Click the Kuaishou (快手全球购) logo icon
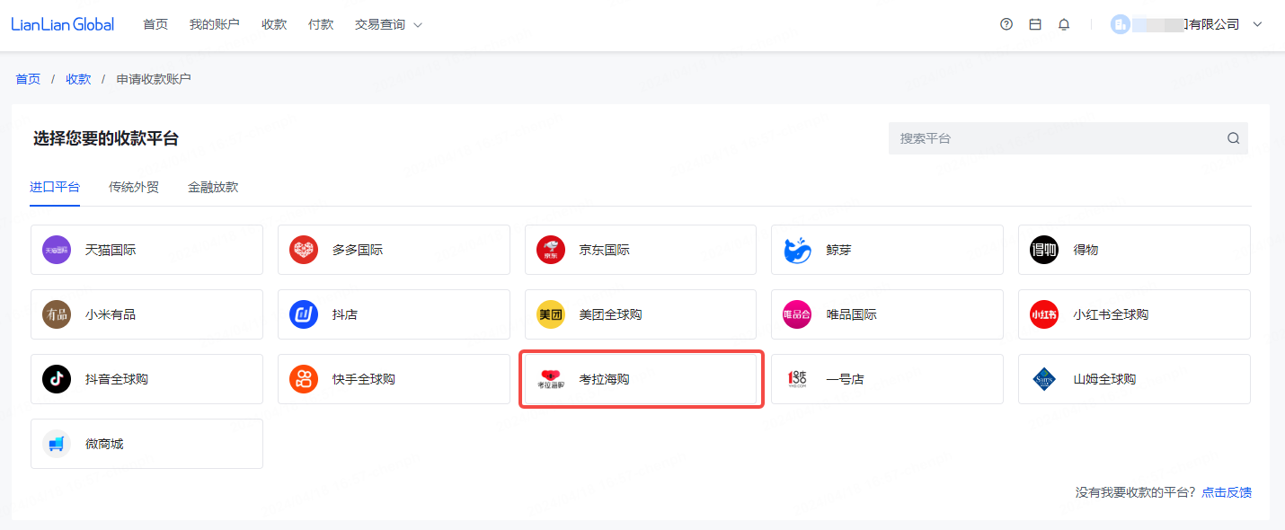The width and height of the screenshot is (1285, 530). point(304,379)
